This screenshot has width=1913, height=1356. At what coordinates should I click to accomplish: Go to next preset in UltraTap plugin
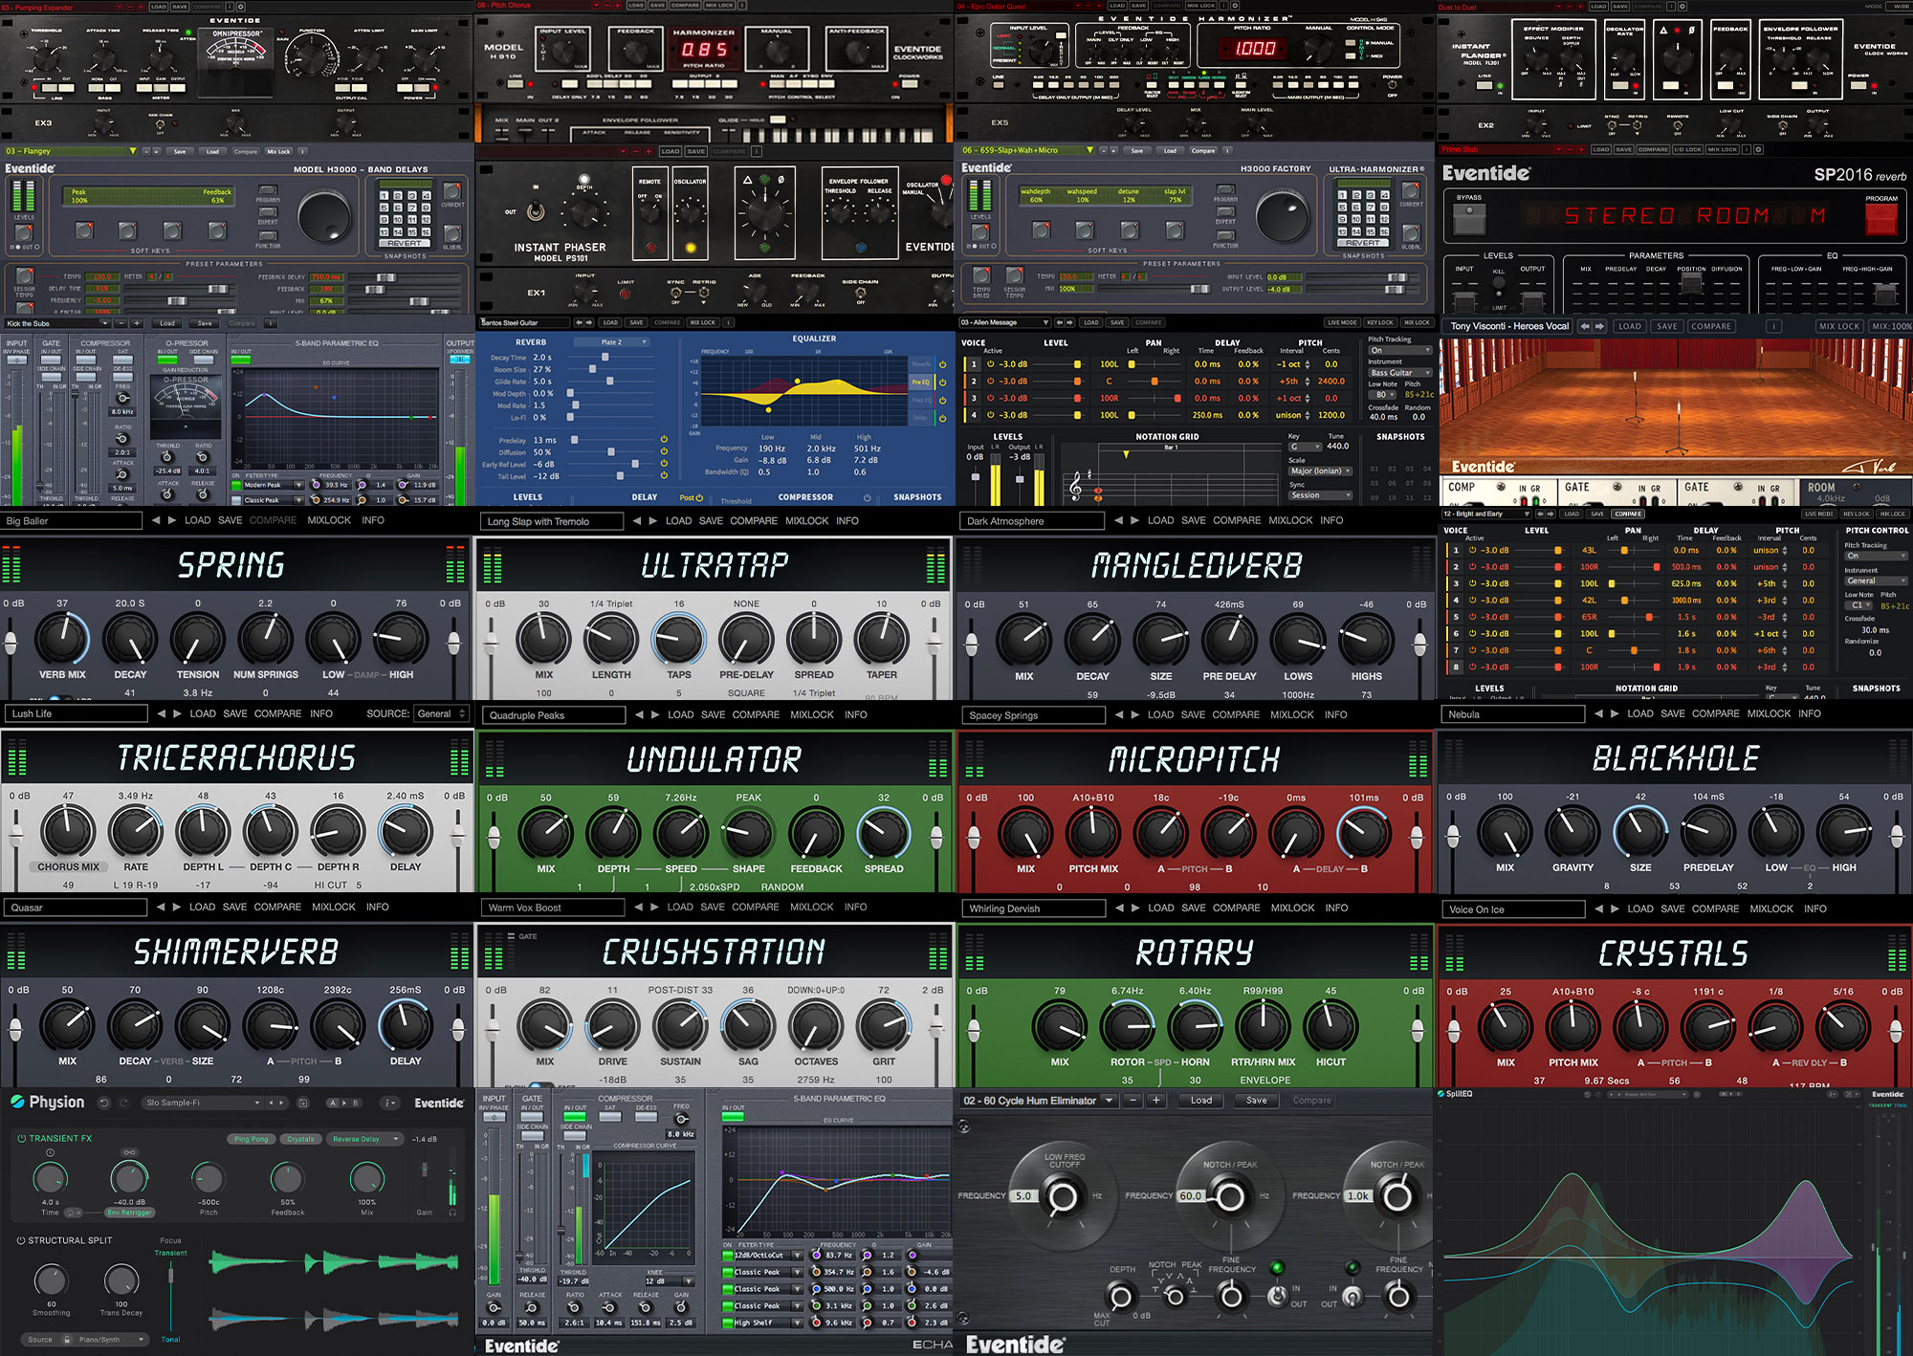[x=654, y=521]
